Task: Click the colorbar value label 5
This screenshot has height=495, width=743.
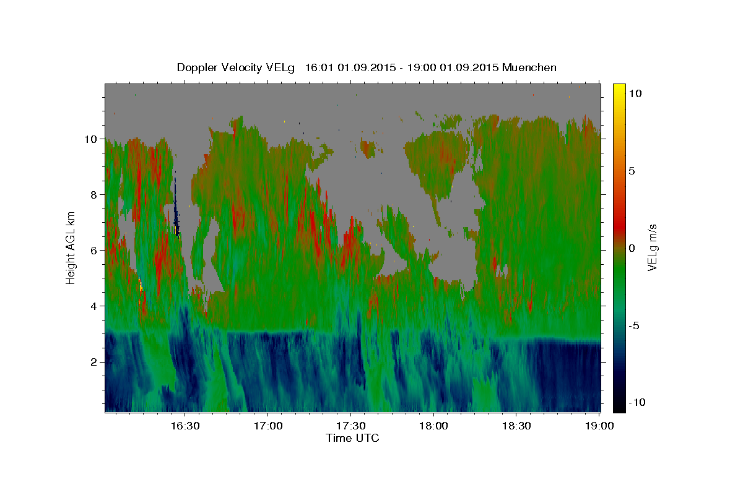Action: tap(632, 171)
